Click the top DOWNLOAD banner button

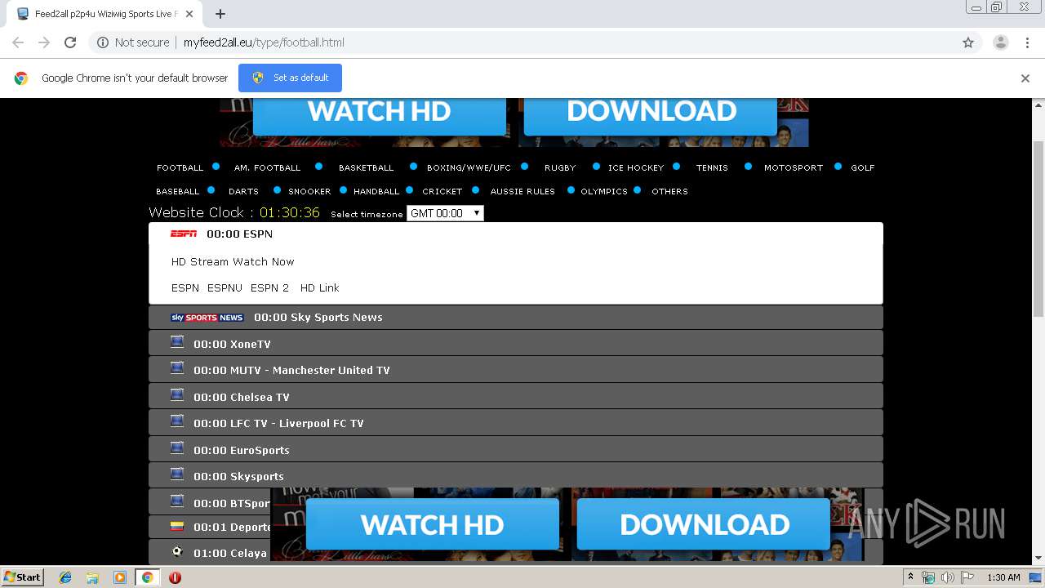tap(651, 116)
